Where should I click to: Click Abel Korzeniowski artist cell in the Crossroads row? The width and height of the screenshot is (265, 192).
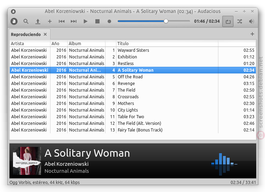(x=29, y=97)
